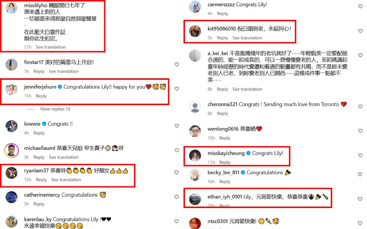Tap heart on lowwie's Congrats comment

(177, 126)
